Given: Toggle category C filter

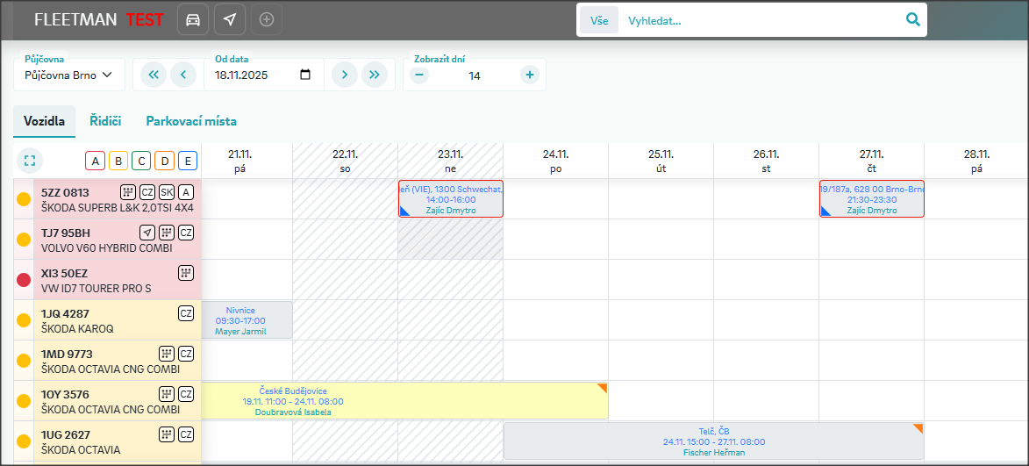Looking at the screenshot, I should pyautogui.click(x=140, y=161).
